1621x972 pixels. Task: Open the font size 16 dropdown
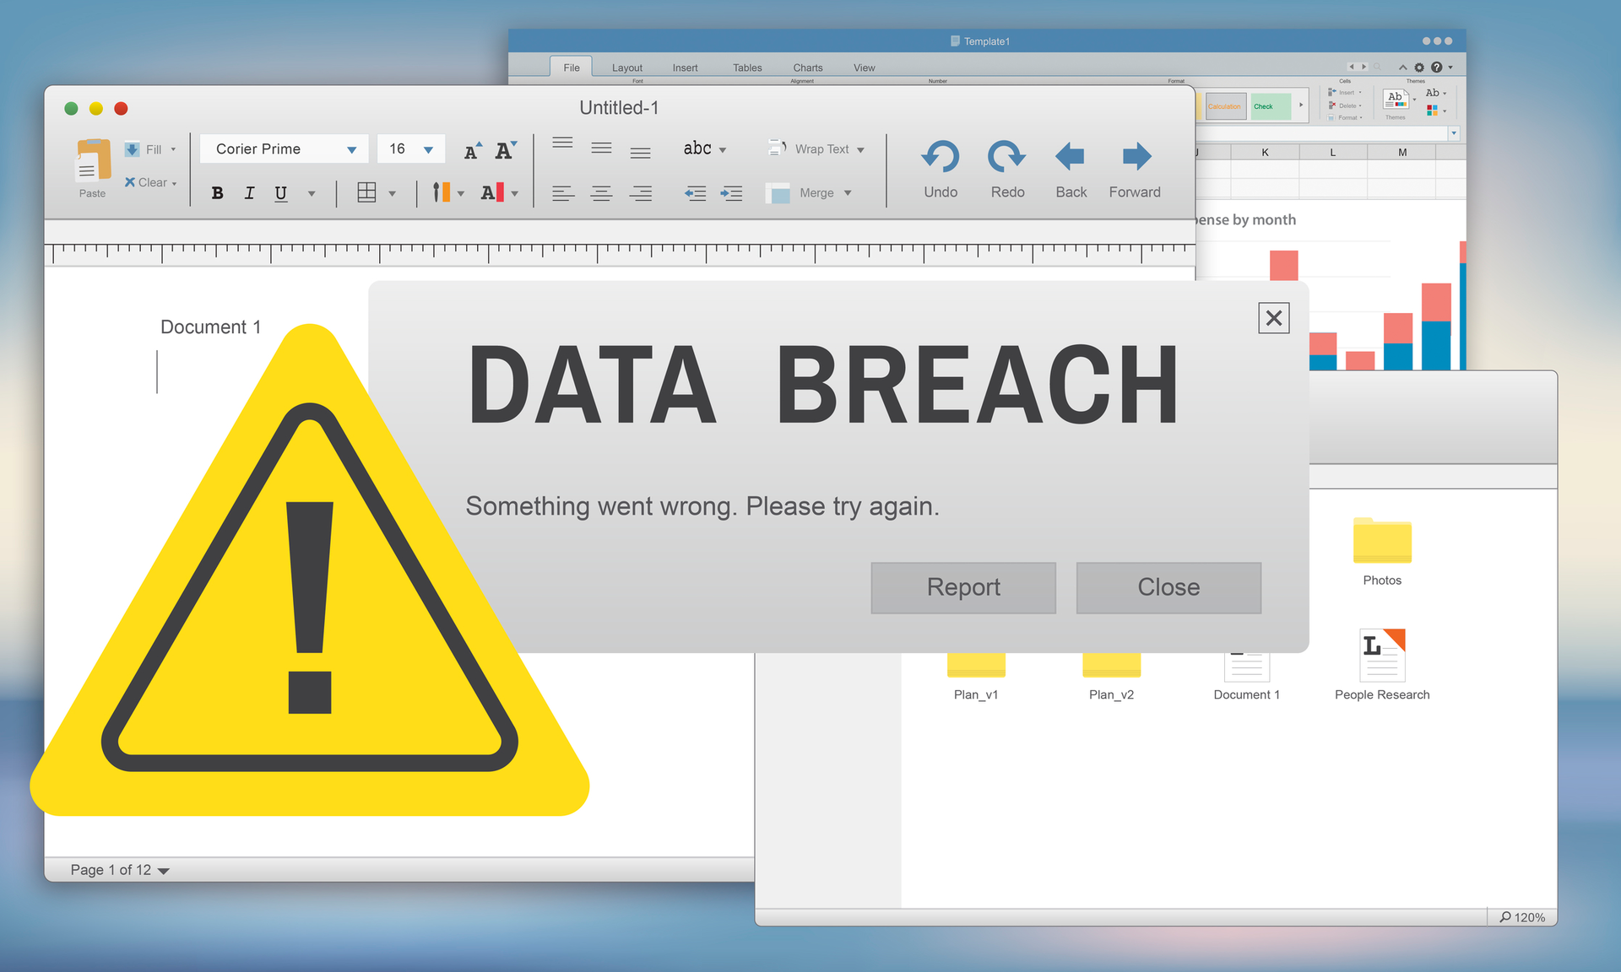(x=411, y=148)
